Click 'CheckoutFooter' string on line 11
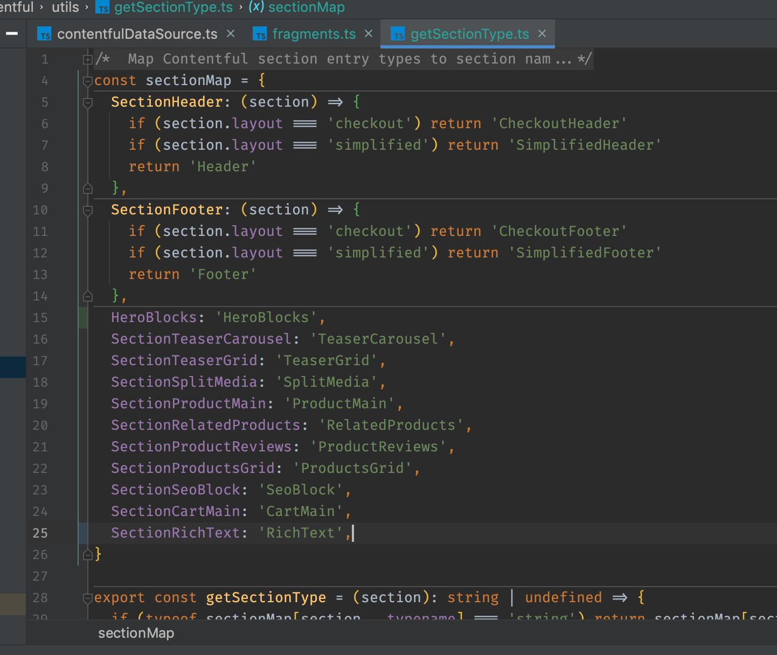The image size is (777, 655). [559, 231]
